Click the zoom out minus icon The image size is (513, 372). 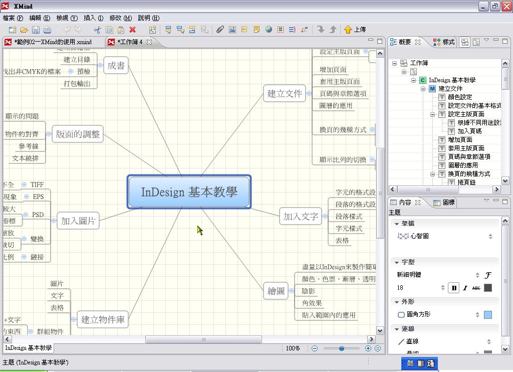315,348
